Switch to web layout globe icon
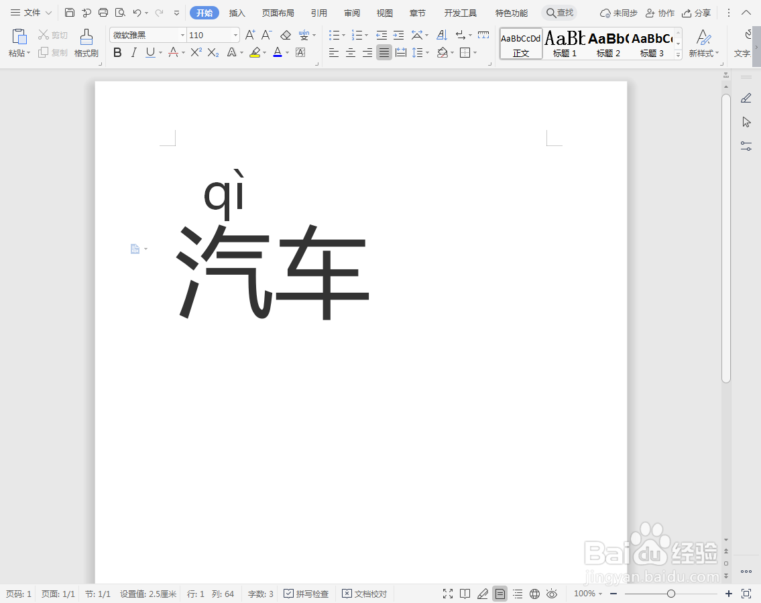The image size is (761, 603). pos(534,594)
